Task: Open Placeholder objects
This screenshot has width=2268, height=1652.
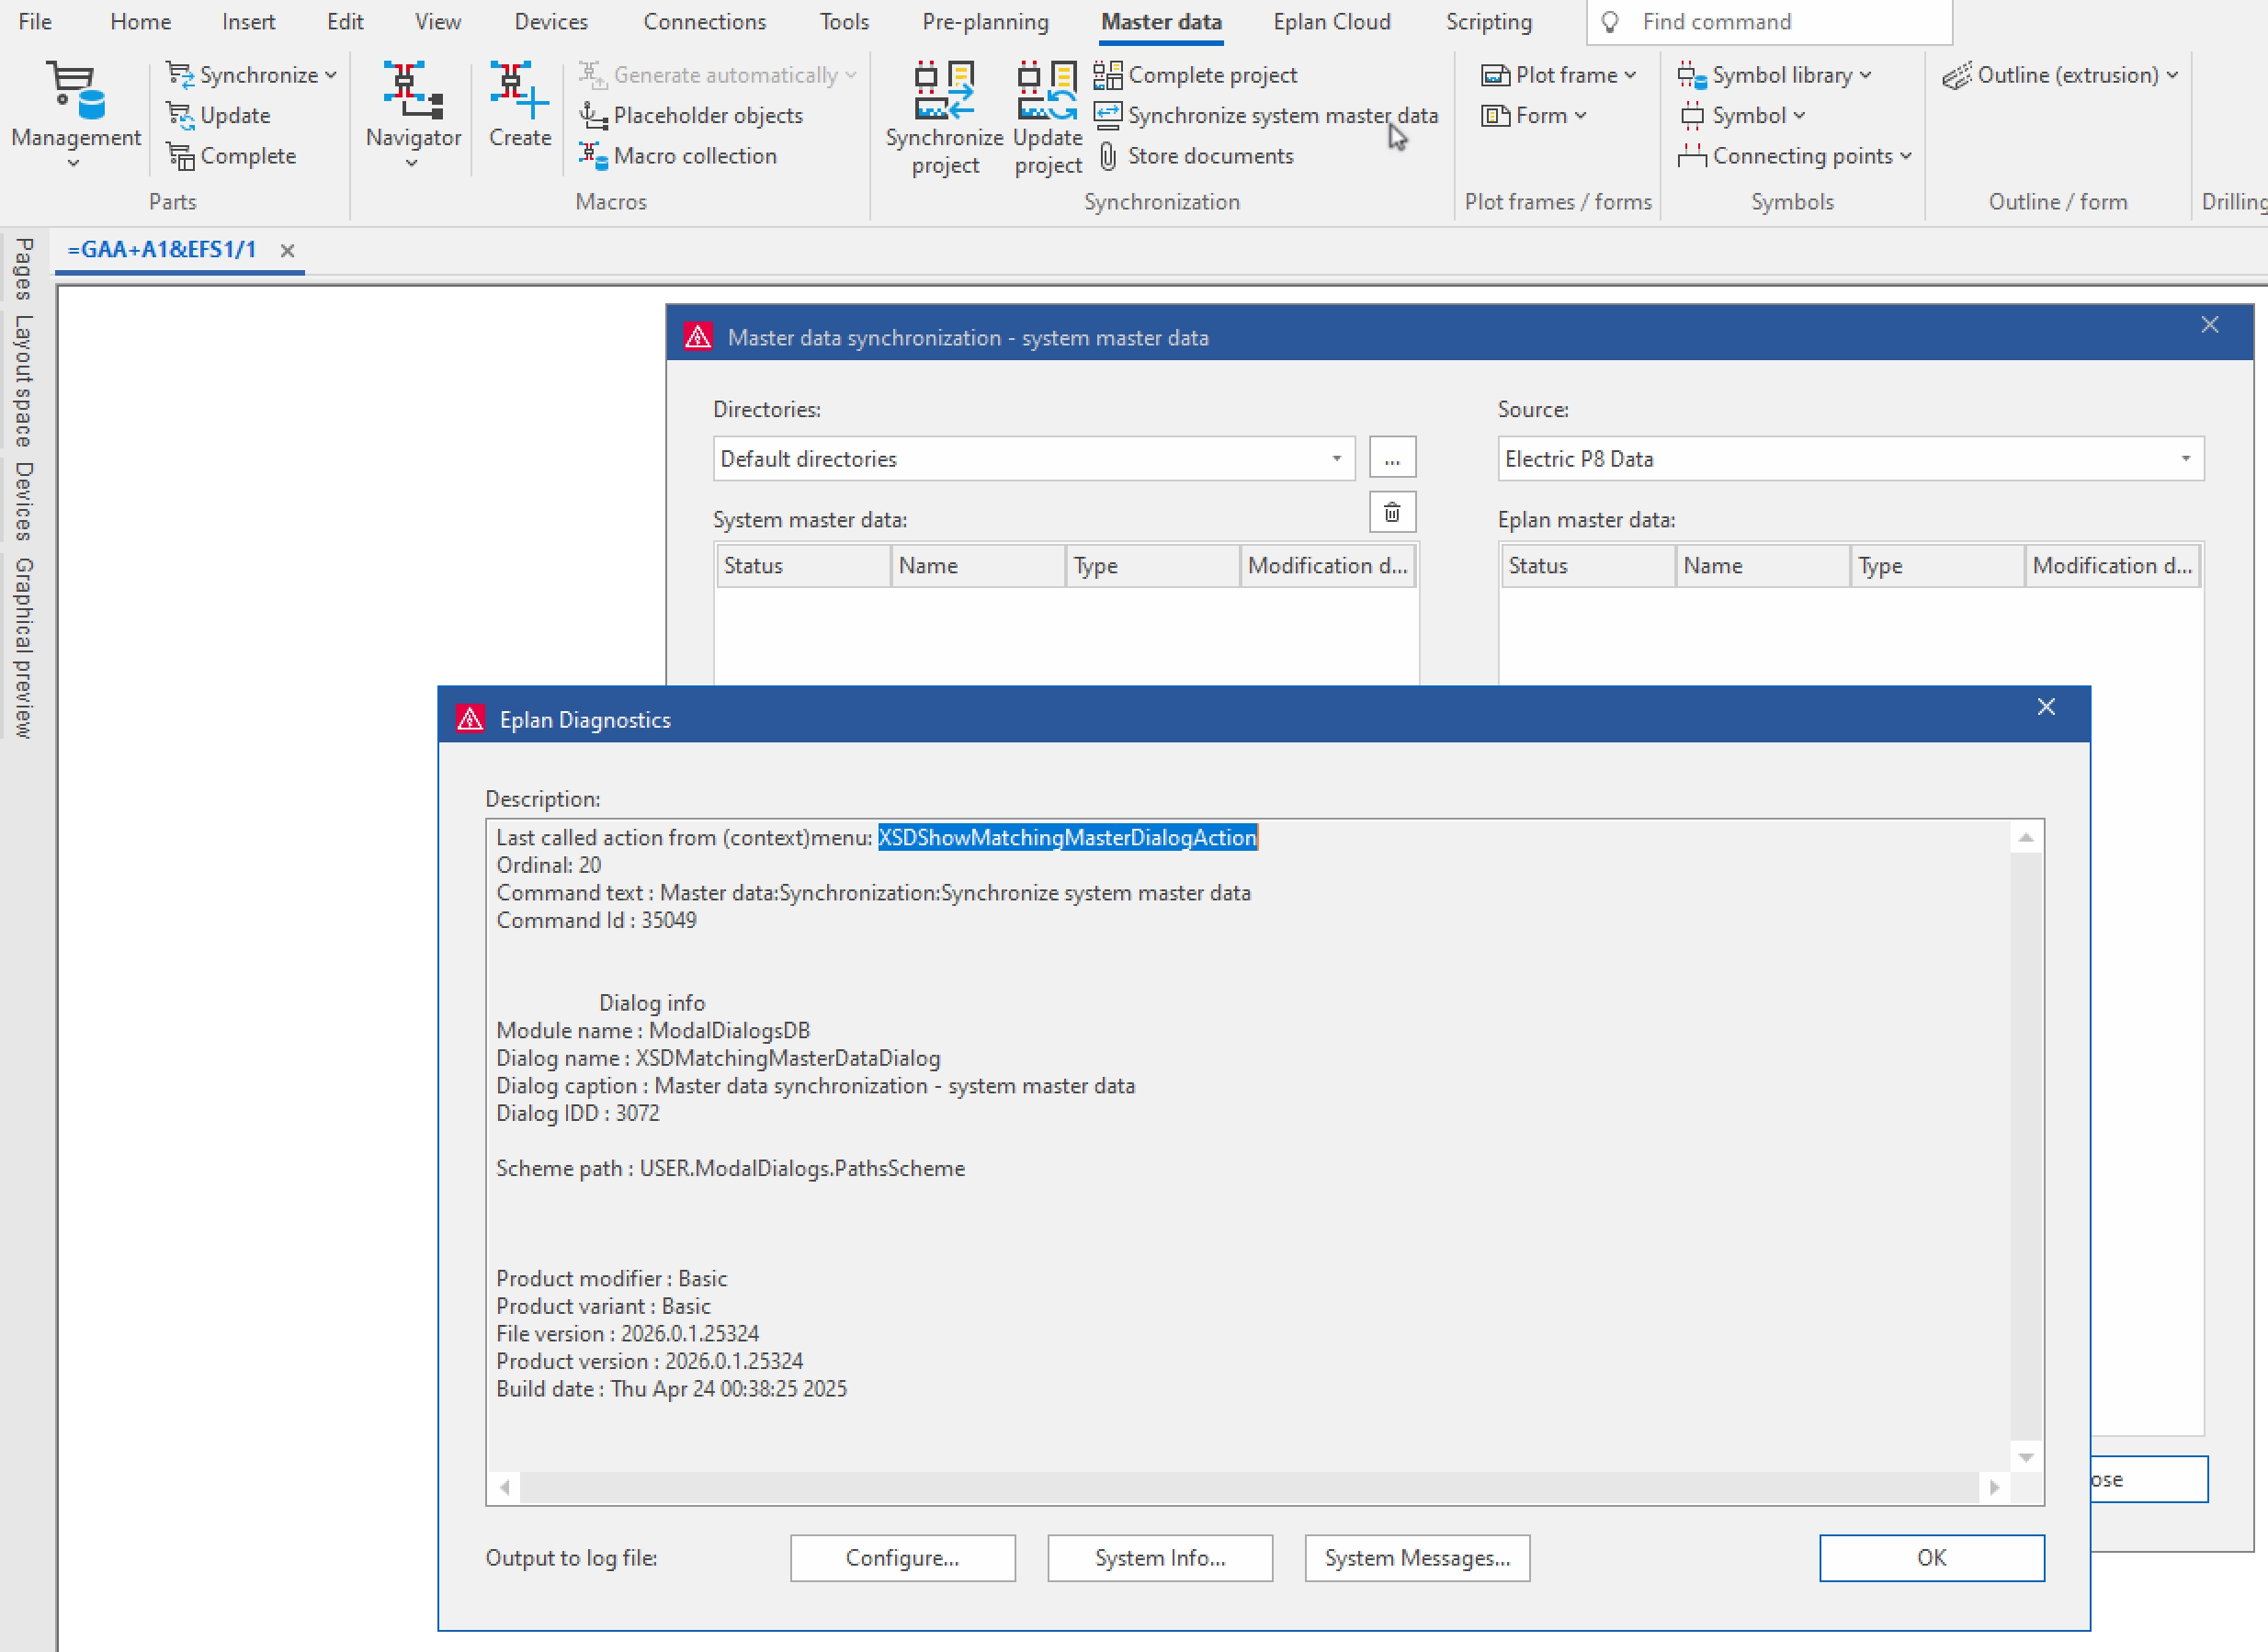Action: pos(691,115)
